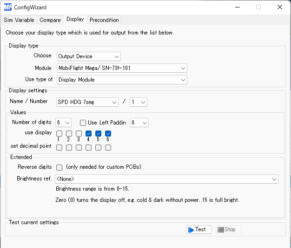Uncheck use display digit 4
Image resolution: width=291 pixels, height=248 pixels.
pos(88,134)
